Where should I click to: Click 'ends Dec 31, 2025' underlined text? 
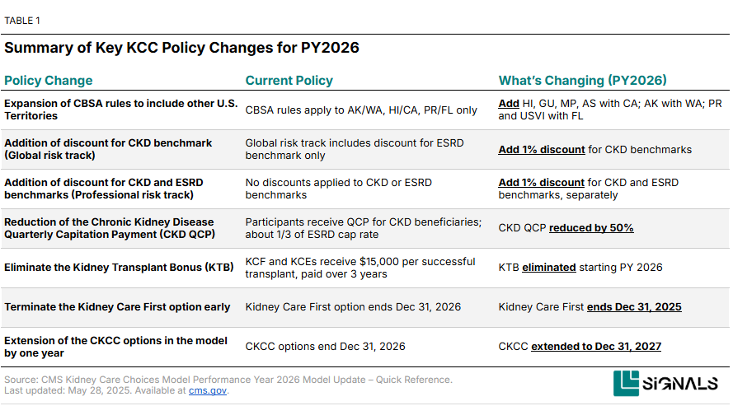634,307
